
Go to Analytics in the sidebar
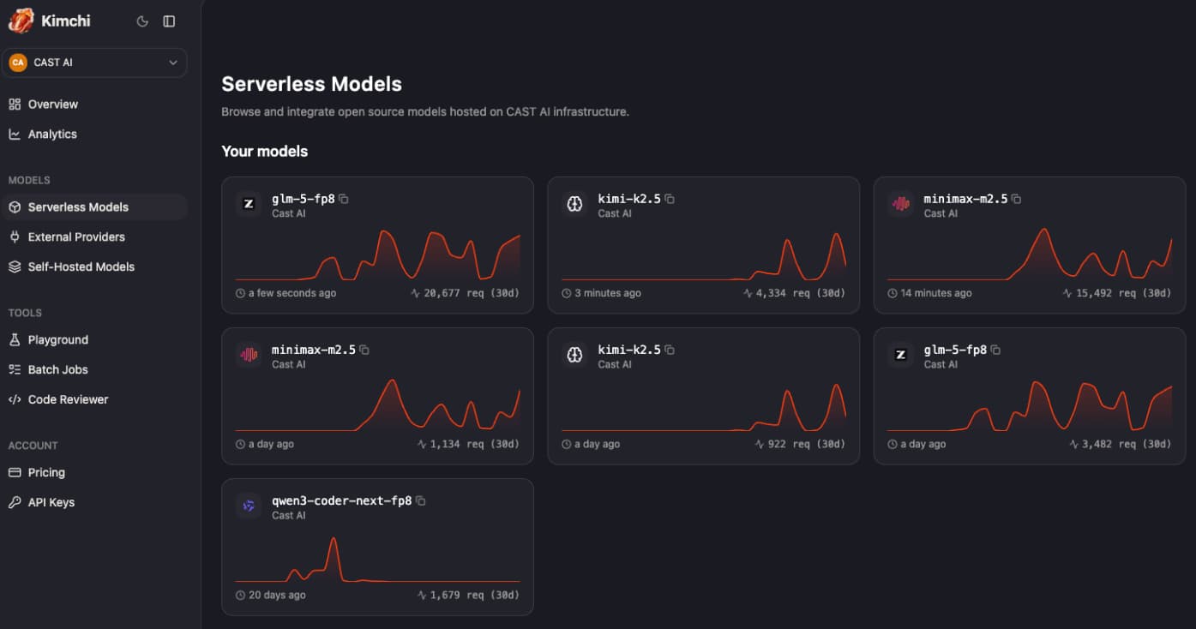coord(52,135)
